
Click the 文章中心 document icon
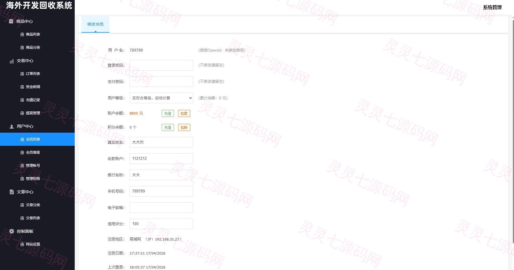[12, 192]
